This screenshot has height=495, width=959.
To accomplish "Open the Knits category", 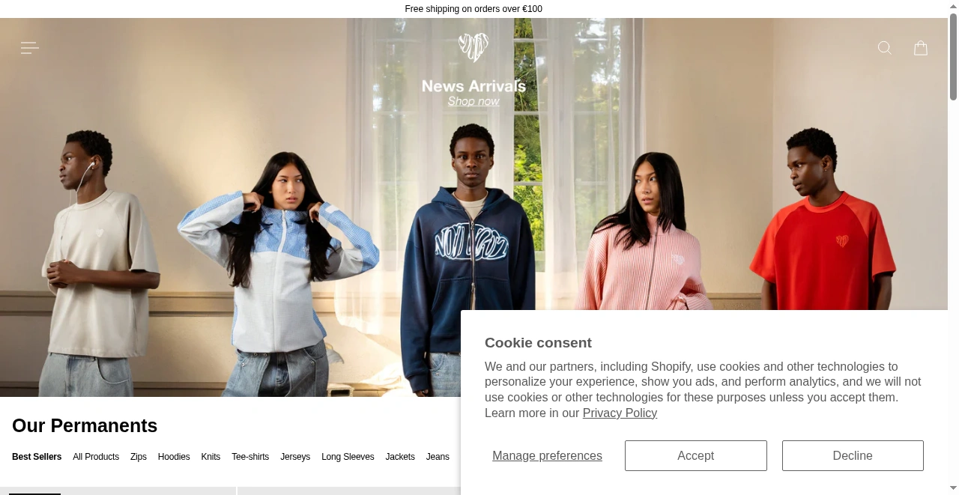I will pos(211,457).
